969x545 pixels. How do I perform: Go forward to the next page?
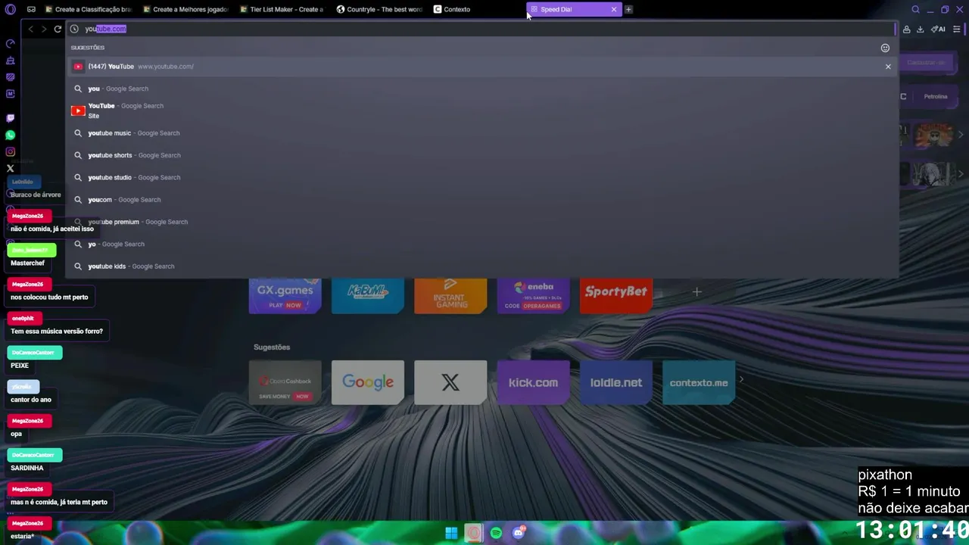(44, 29)
